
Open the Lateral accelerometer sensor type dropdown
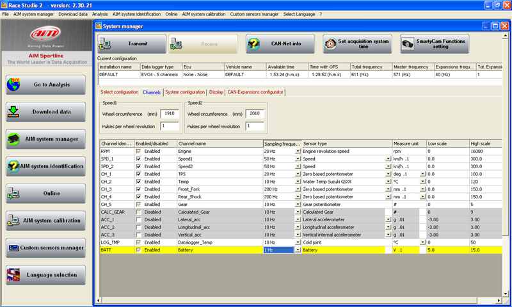click(x=388, y=219)
